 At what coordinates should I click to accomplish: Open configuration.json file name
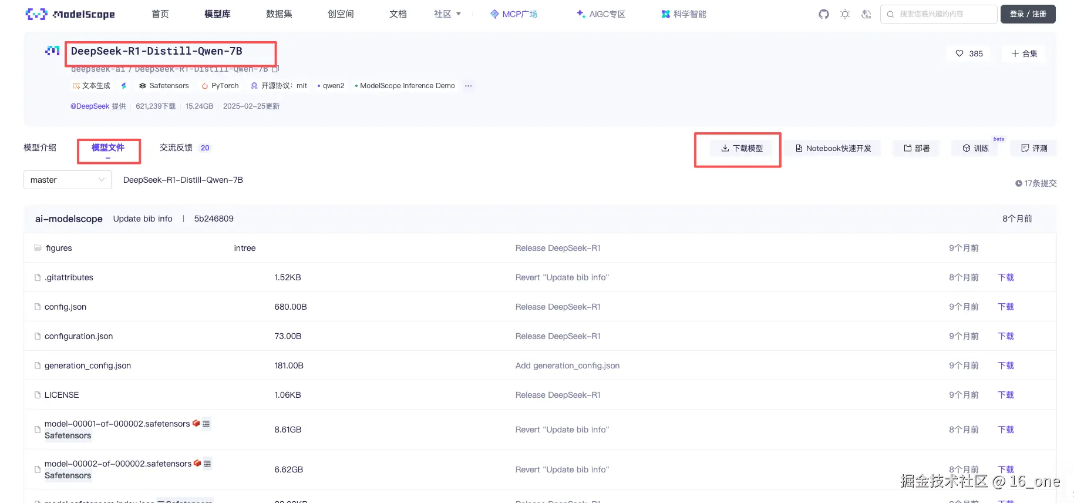click(79, 336)
